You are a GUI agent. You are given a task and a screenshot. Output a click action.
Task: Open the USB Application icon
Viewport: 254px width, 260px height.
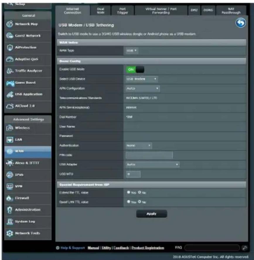click(10, 94)
